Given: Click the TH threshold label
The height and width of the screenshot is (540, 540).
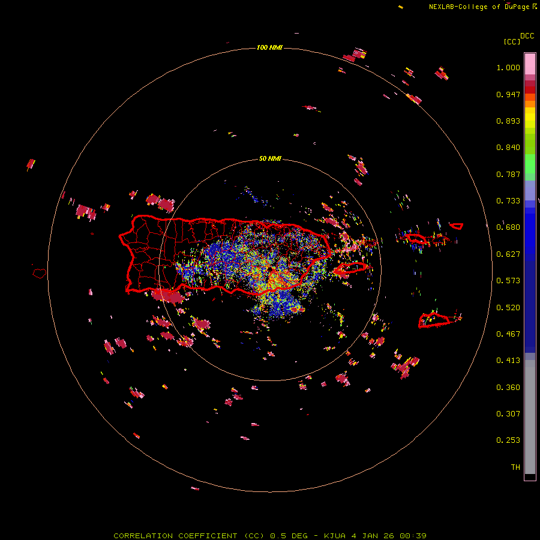Looking at the screenshot, I should point(515,467).
